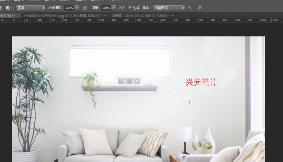Close the active RGB/8# tab
This screenshot has height=162, width=283.
18,16
